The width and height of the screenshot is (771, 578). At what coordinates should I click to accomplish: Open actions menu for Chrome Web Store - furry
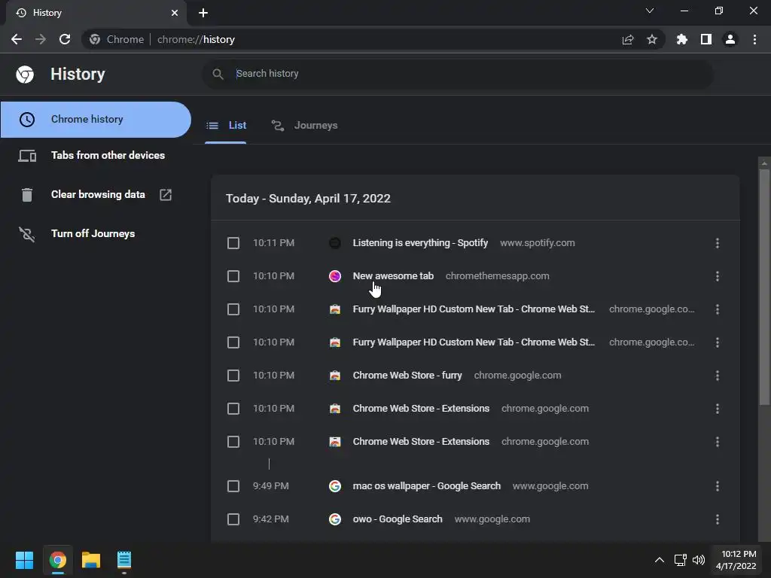718,376
